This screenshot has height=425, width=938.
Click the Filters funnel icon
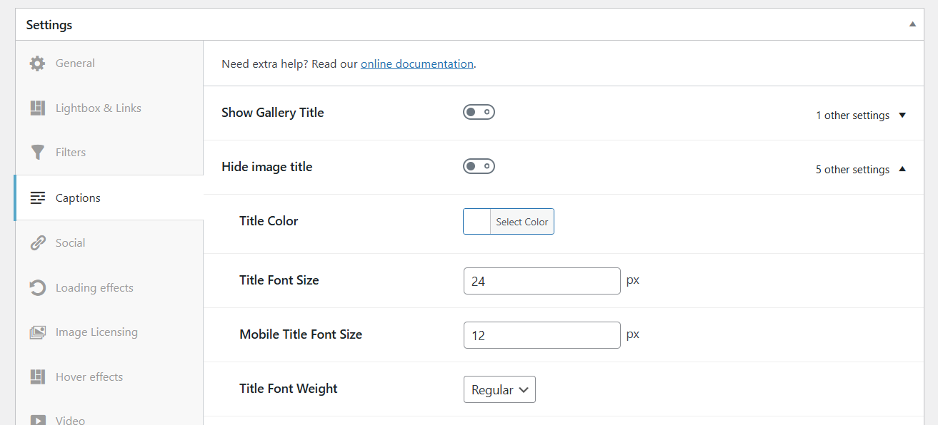coord(37,153)
